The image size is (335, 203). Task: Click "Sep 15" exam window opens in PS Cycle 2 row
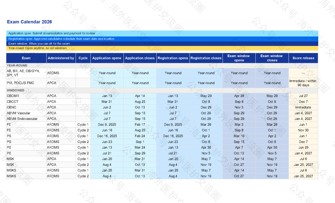[239, 142]
